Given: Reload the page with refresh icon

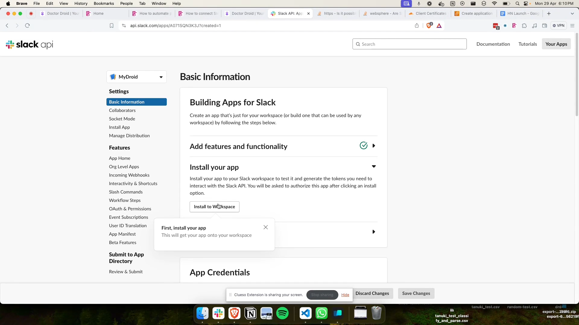Looking at the screenshot, I should pyautogui.click(x=27, y=26).
